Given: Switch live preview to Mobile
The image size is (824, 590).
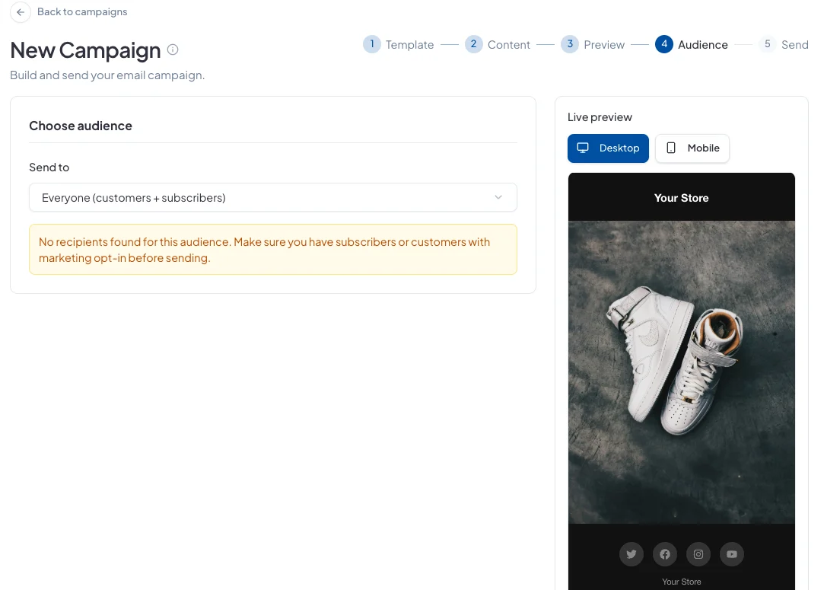Looking at the screenshot, I should pyautogui.click(x=692, y=148).
